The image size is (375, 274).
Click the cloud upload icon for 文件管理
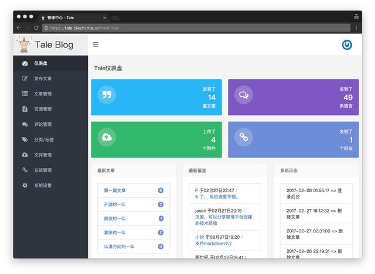tap(25, 155)
